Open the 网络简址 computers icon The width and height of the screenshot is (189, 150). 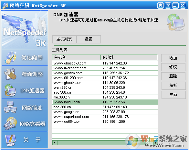[x=10, y=107]
